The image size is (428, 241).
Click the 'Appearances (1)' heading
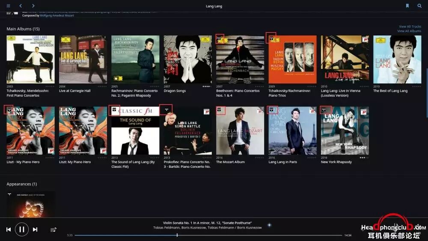[x=21, y=184]
